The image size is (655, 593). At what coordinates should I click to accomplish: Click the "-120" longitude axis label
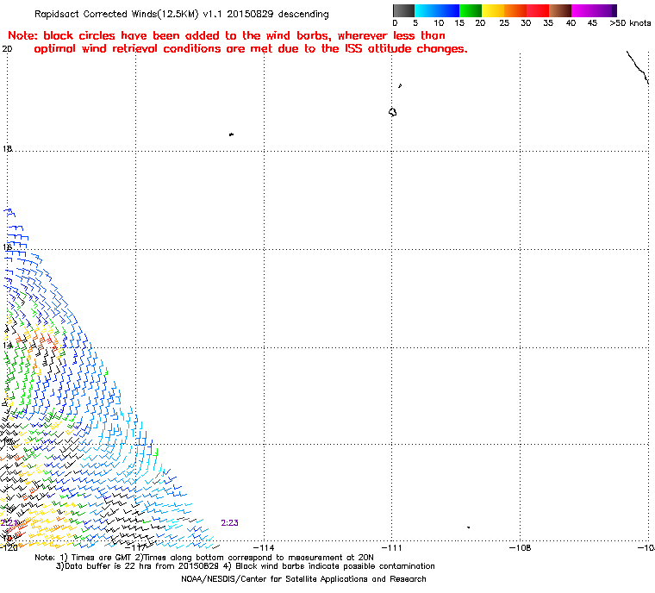coord(9,547)
